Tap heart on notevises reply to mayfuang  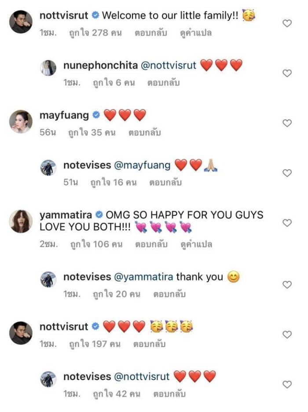287,173
